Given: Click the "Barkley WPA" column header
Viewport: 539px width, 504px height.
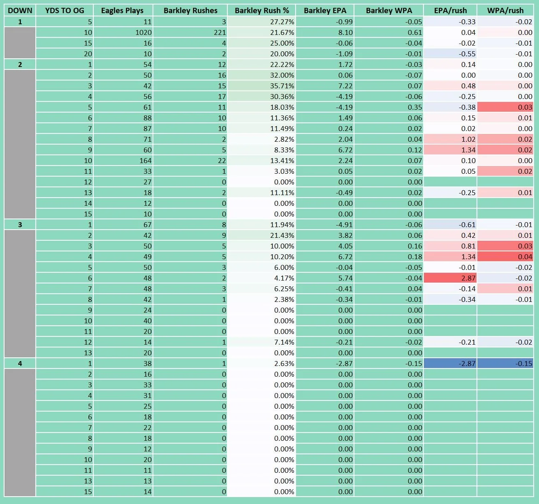Looking at the screenshot, I should 389,10.
